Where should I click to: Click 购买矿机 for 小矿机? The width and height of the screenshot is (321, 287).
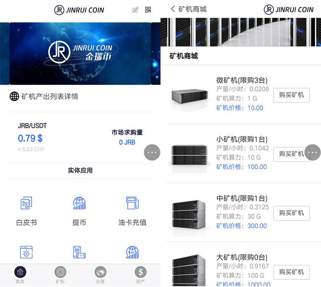[291, 154]
